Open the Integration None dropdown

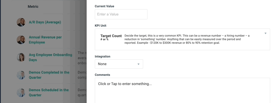pyautogui.click(x=119, y=64)
